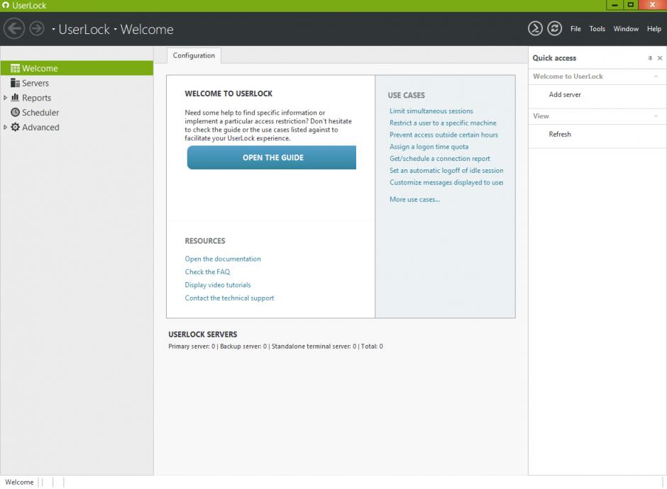Viewport: 667px width, 489px height.
Task: Click the Quick access panel title
Action: pyautogui.click(x=554, y=58)
